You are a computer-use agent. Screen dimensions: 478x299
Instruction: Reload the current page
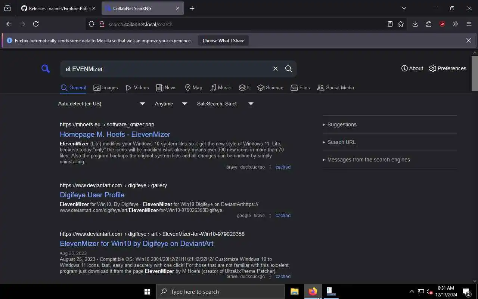[36, 24]
